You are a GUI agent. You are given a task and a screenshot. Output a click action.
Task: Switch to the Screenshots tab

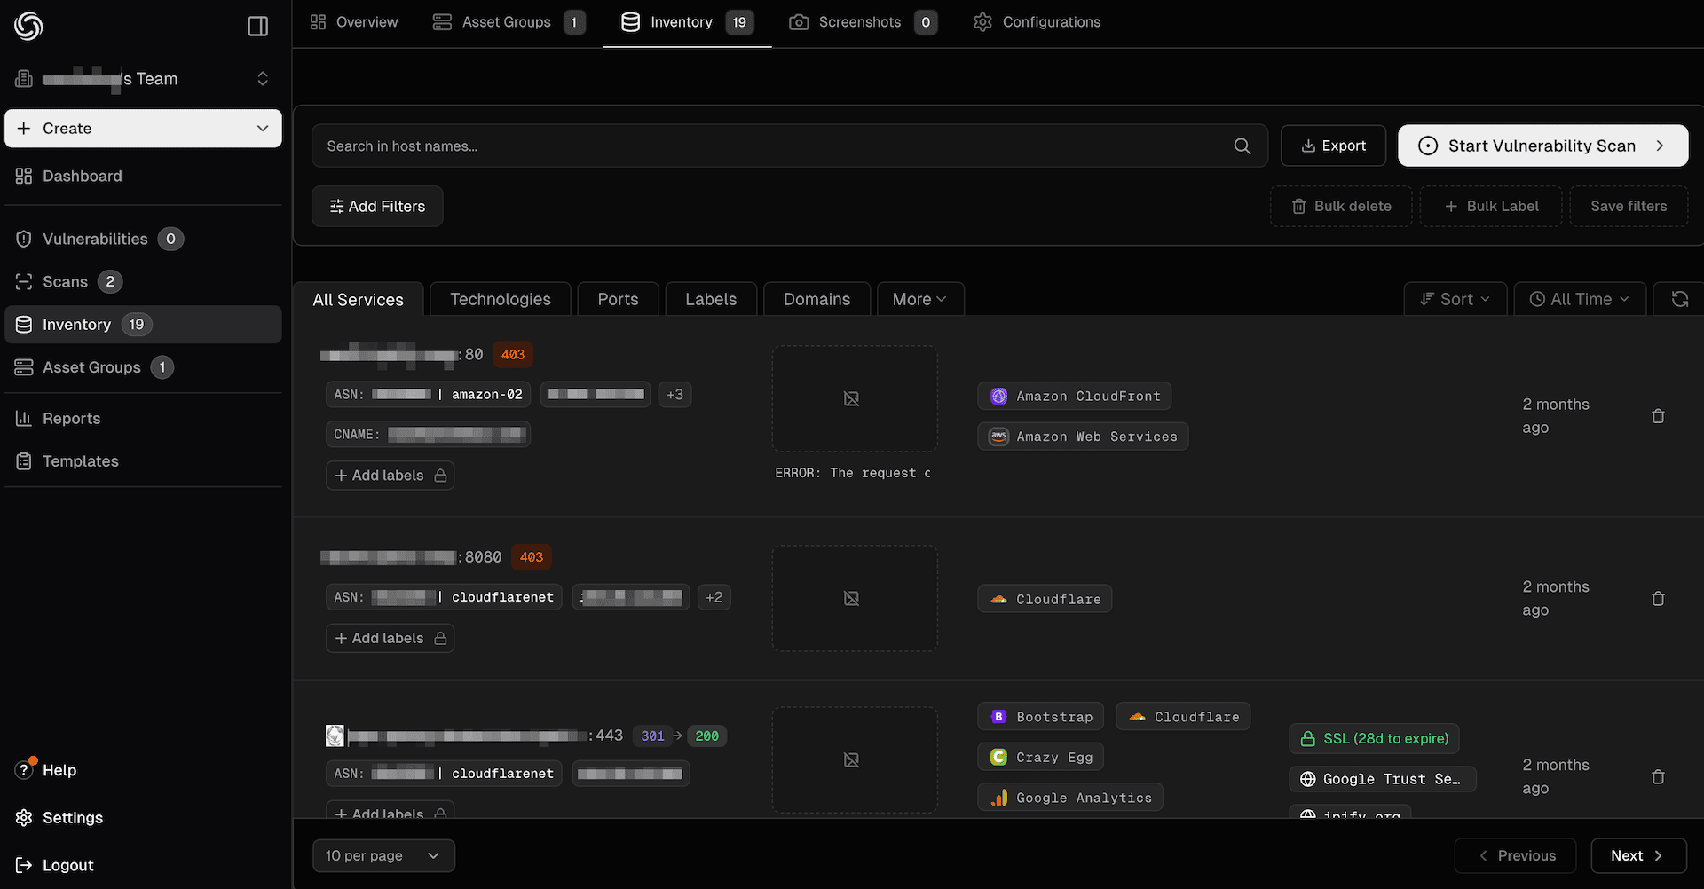858,21
